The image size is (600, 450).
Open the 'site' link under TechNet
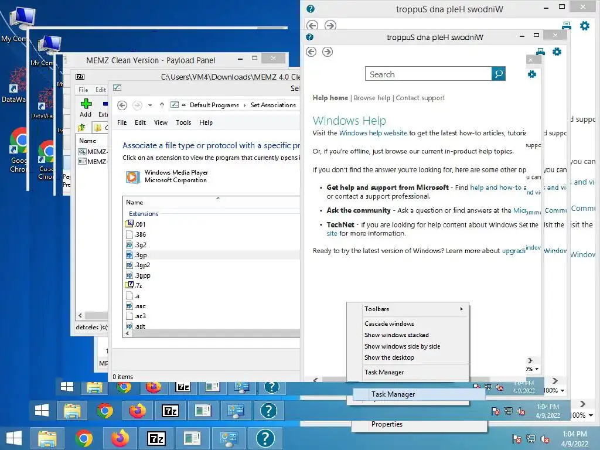[332, 233]
